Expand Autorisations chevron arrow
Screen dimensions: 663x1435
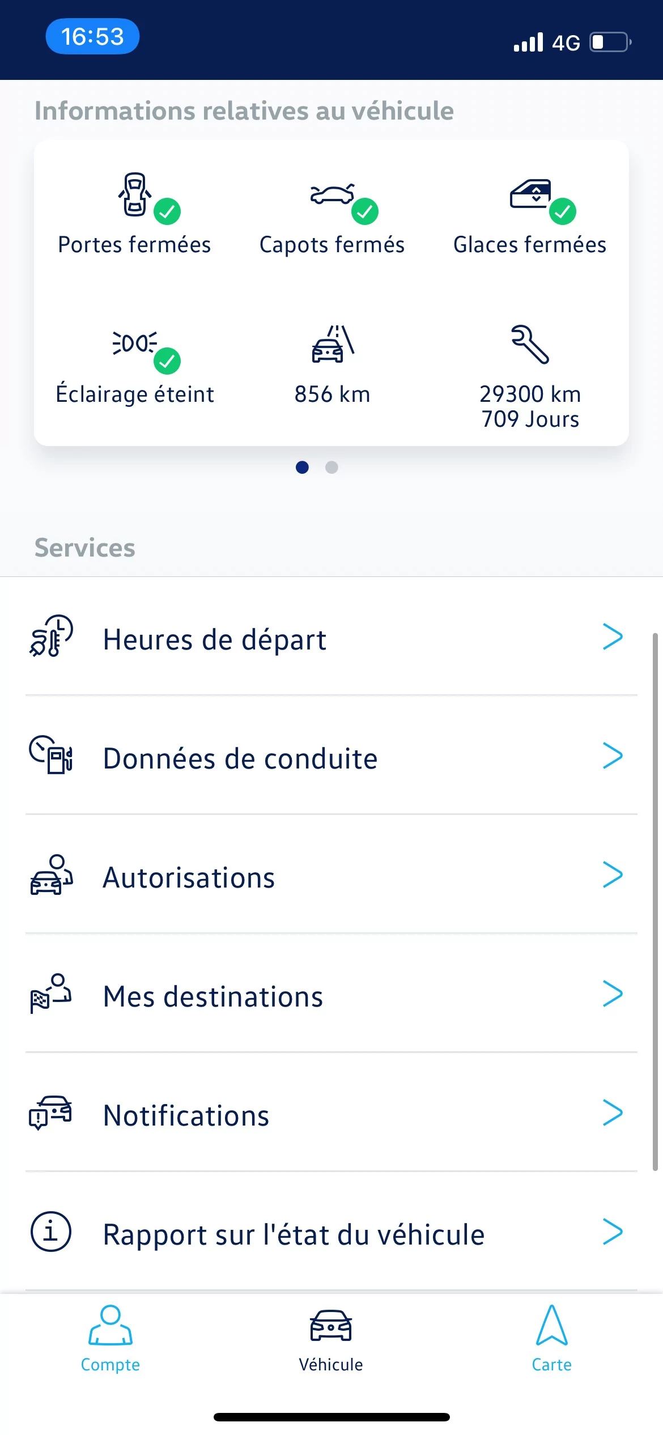613,875
